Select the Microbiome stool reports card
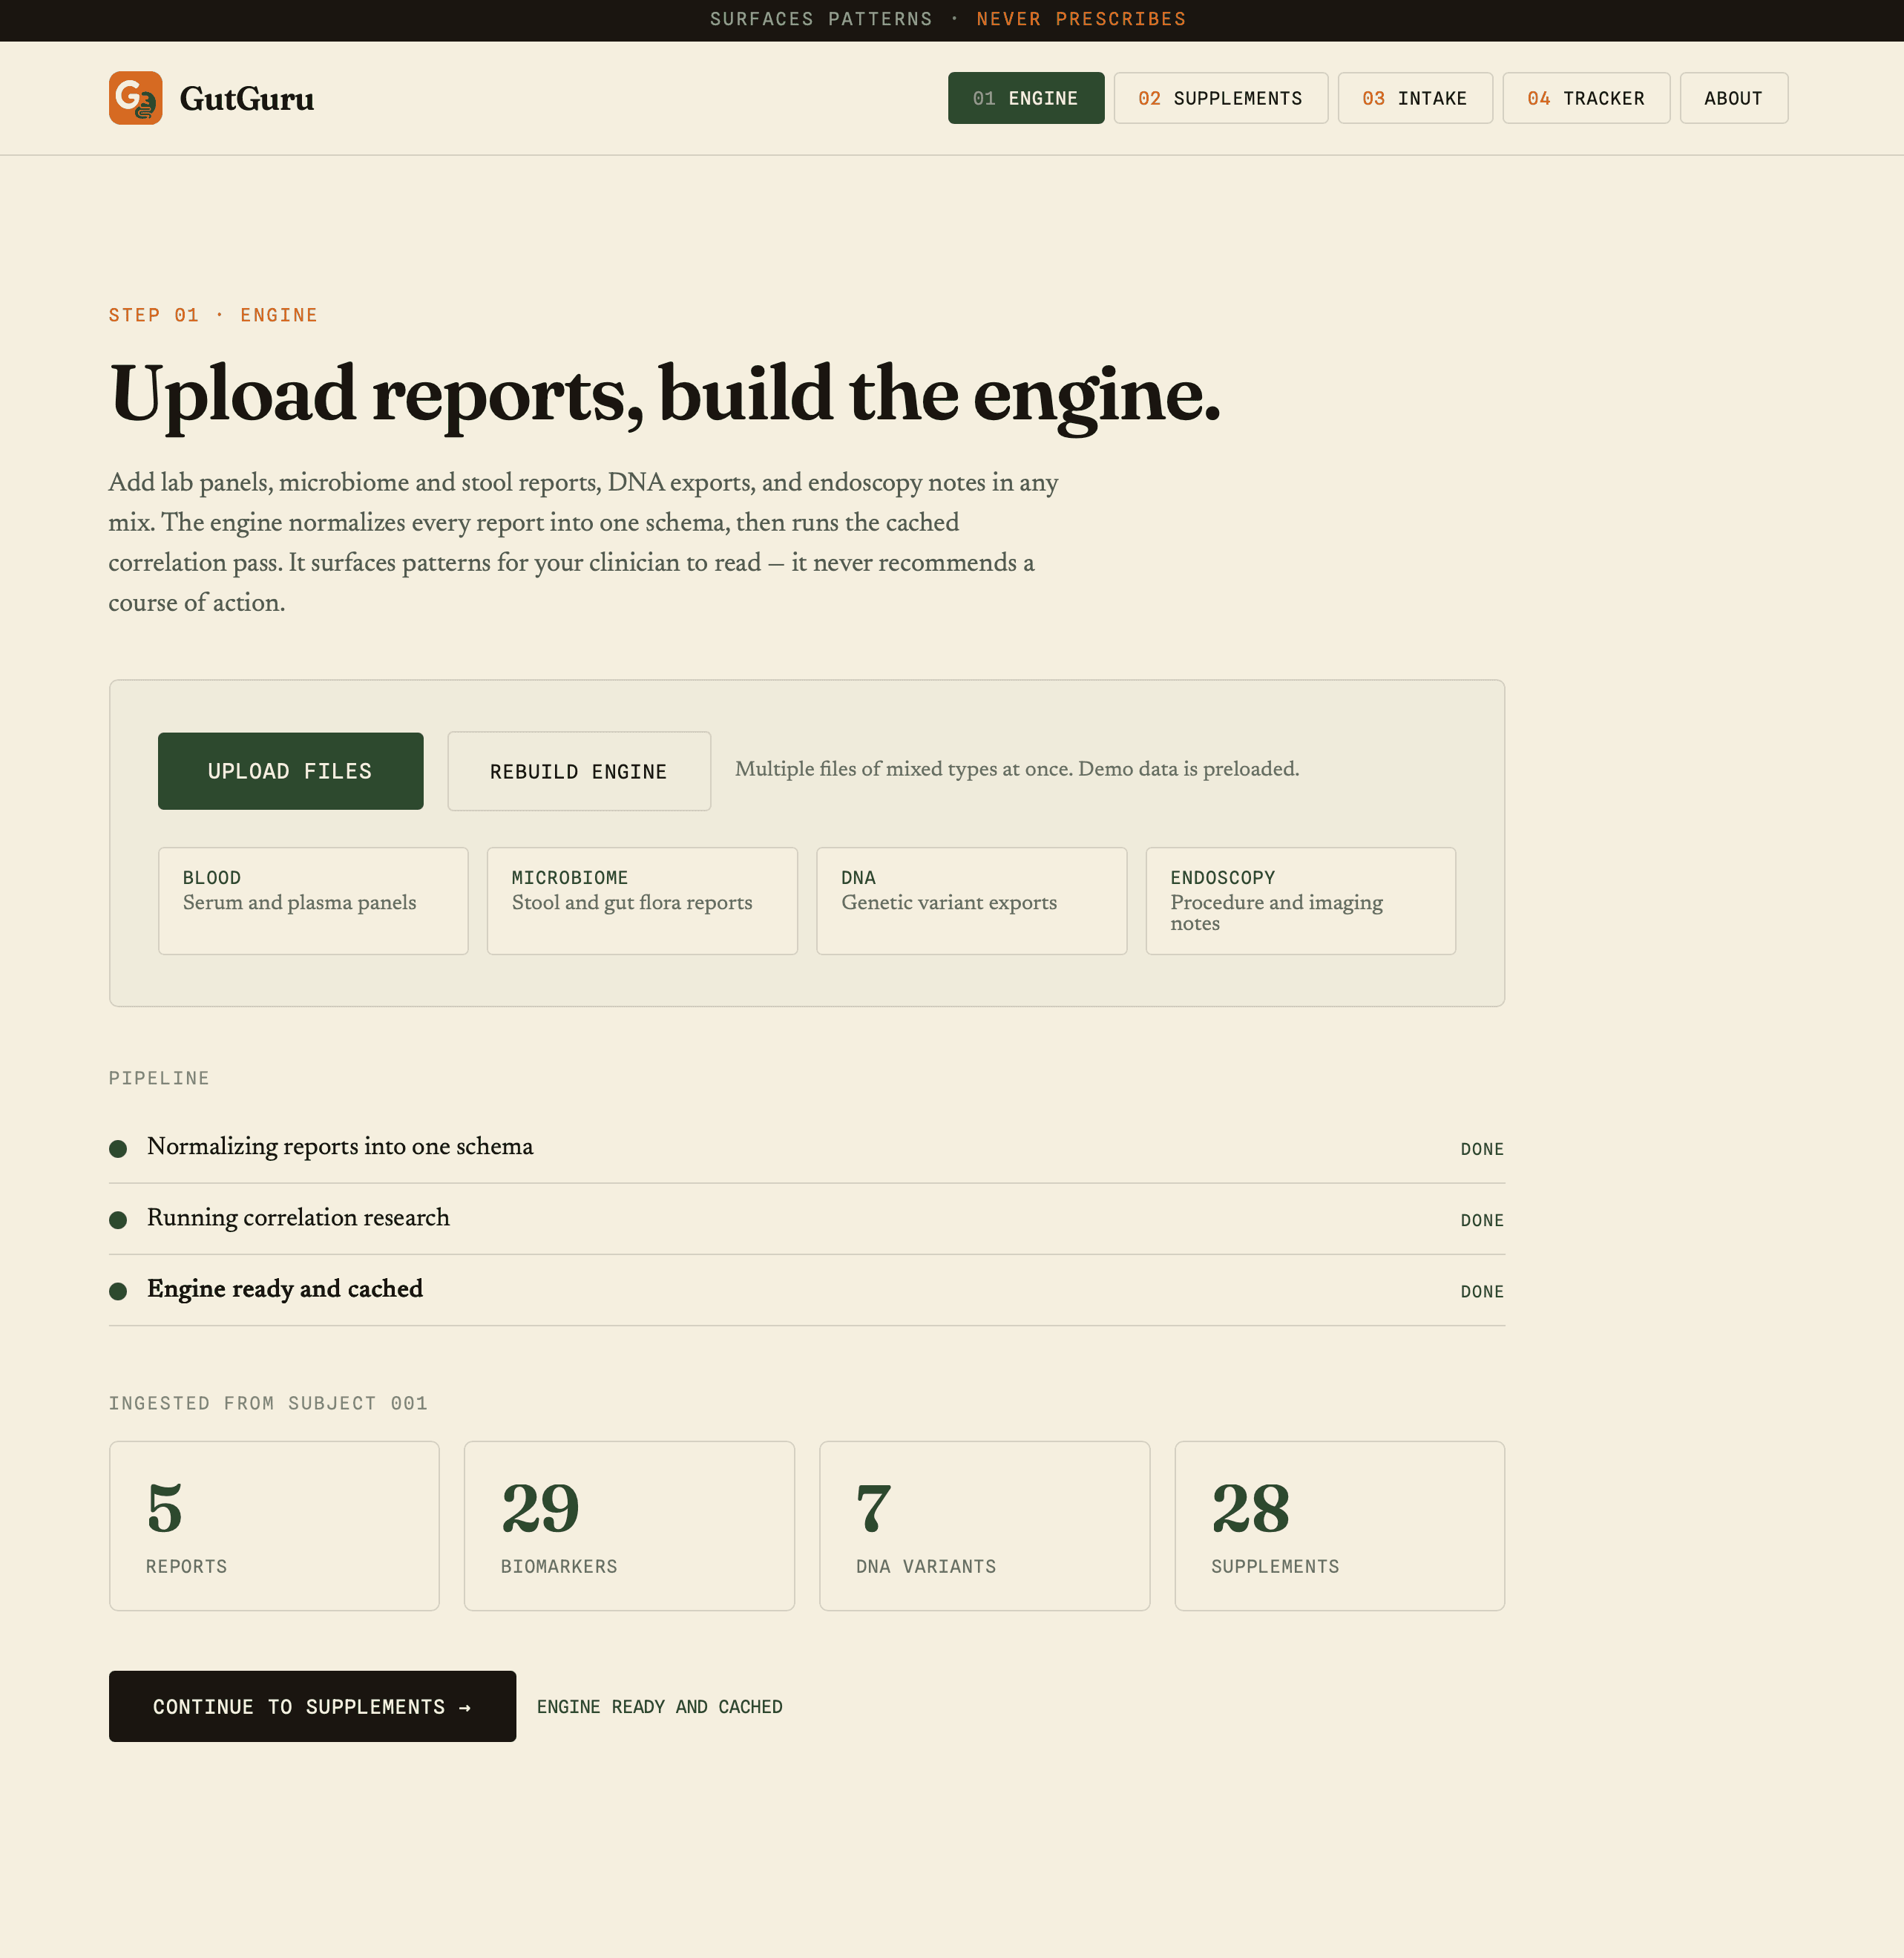The image size is (1904, 1958). [x=642, y=900]
